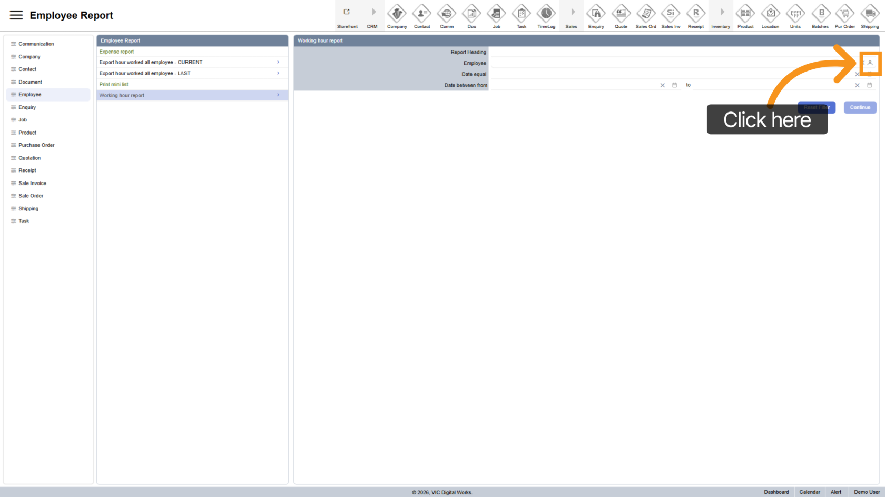The width and height of the screenshot is (885, 497).
Task: Open the Expense report link
Action: point(116,52)
